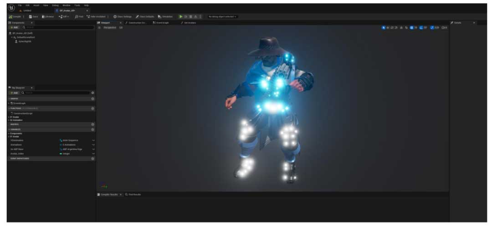The width and height of the screenshot is (492, 227).
Task: Open Class Settings from the toolbar
Action: (x=123, y=16)
